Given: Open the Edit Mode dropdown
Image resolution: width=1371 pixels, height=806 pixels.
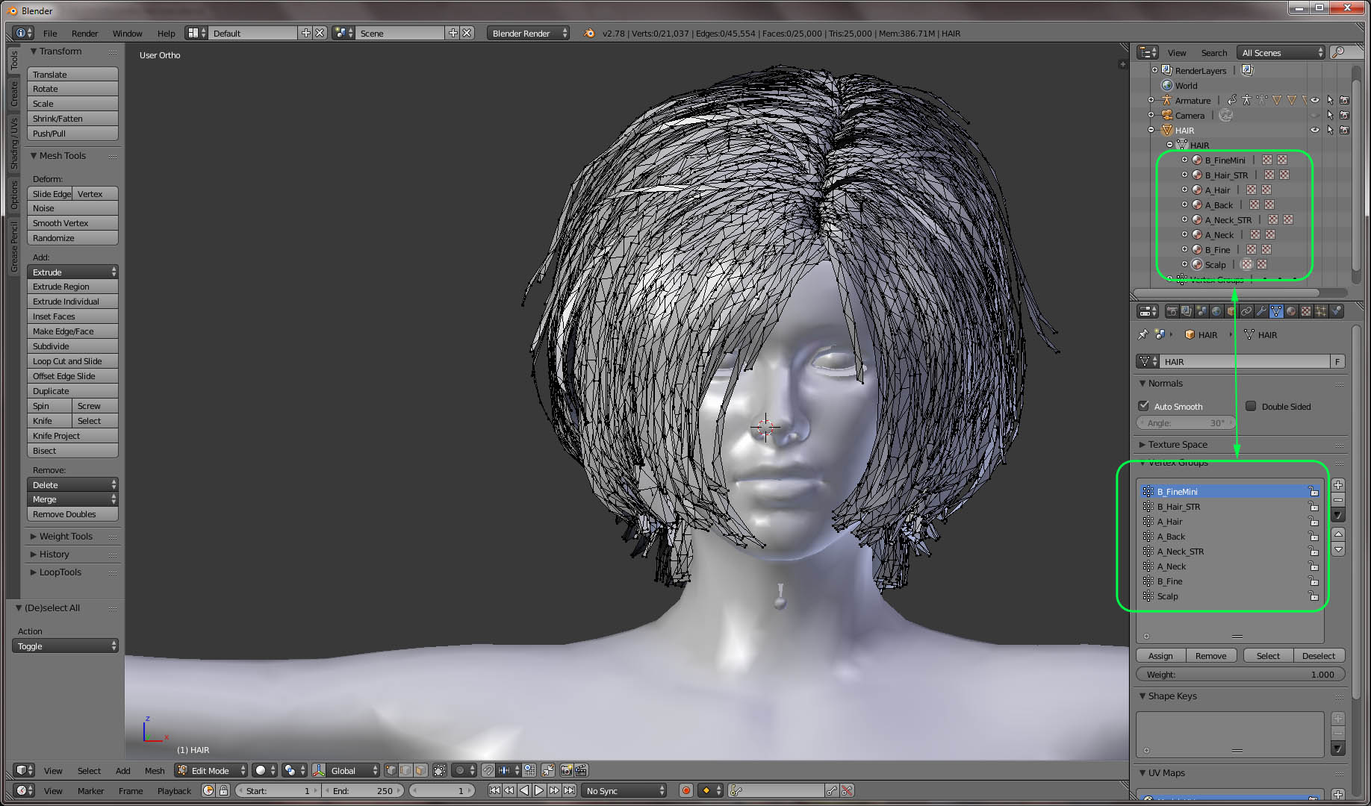Looking at the screenshot, I should click(x=211, y=770).
